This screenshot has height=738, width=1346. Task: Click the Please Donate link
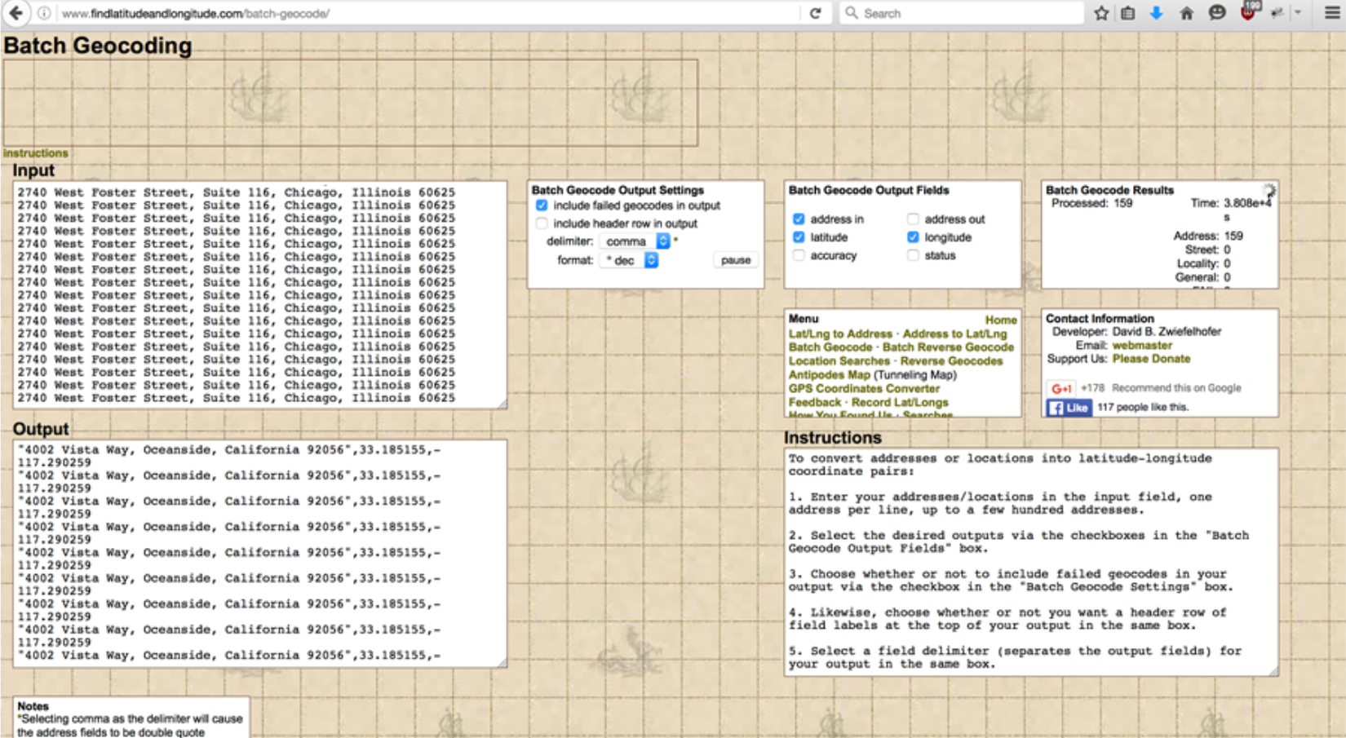(1151, 359)
